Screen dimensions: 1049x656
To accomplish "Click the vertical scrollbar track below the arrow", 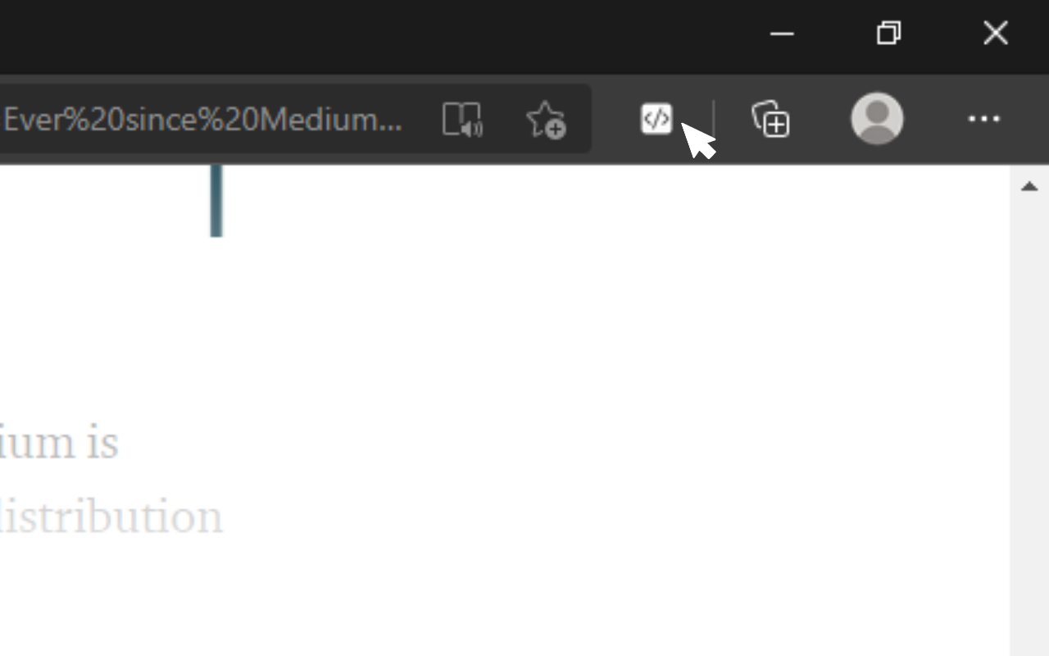I will tap(1029, 426).
